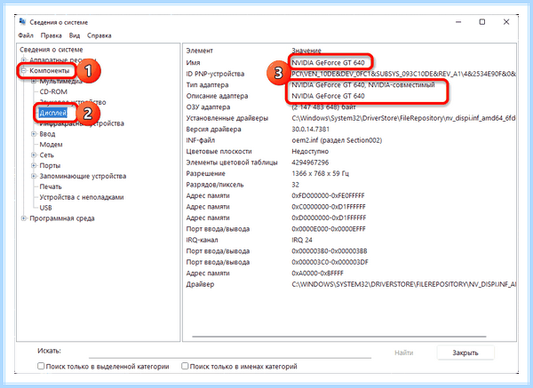This screenshot has height=388, width=533.
Task: Select the Цветовые плоскости row
Action: 349,151
